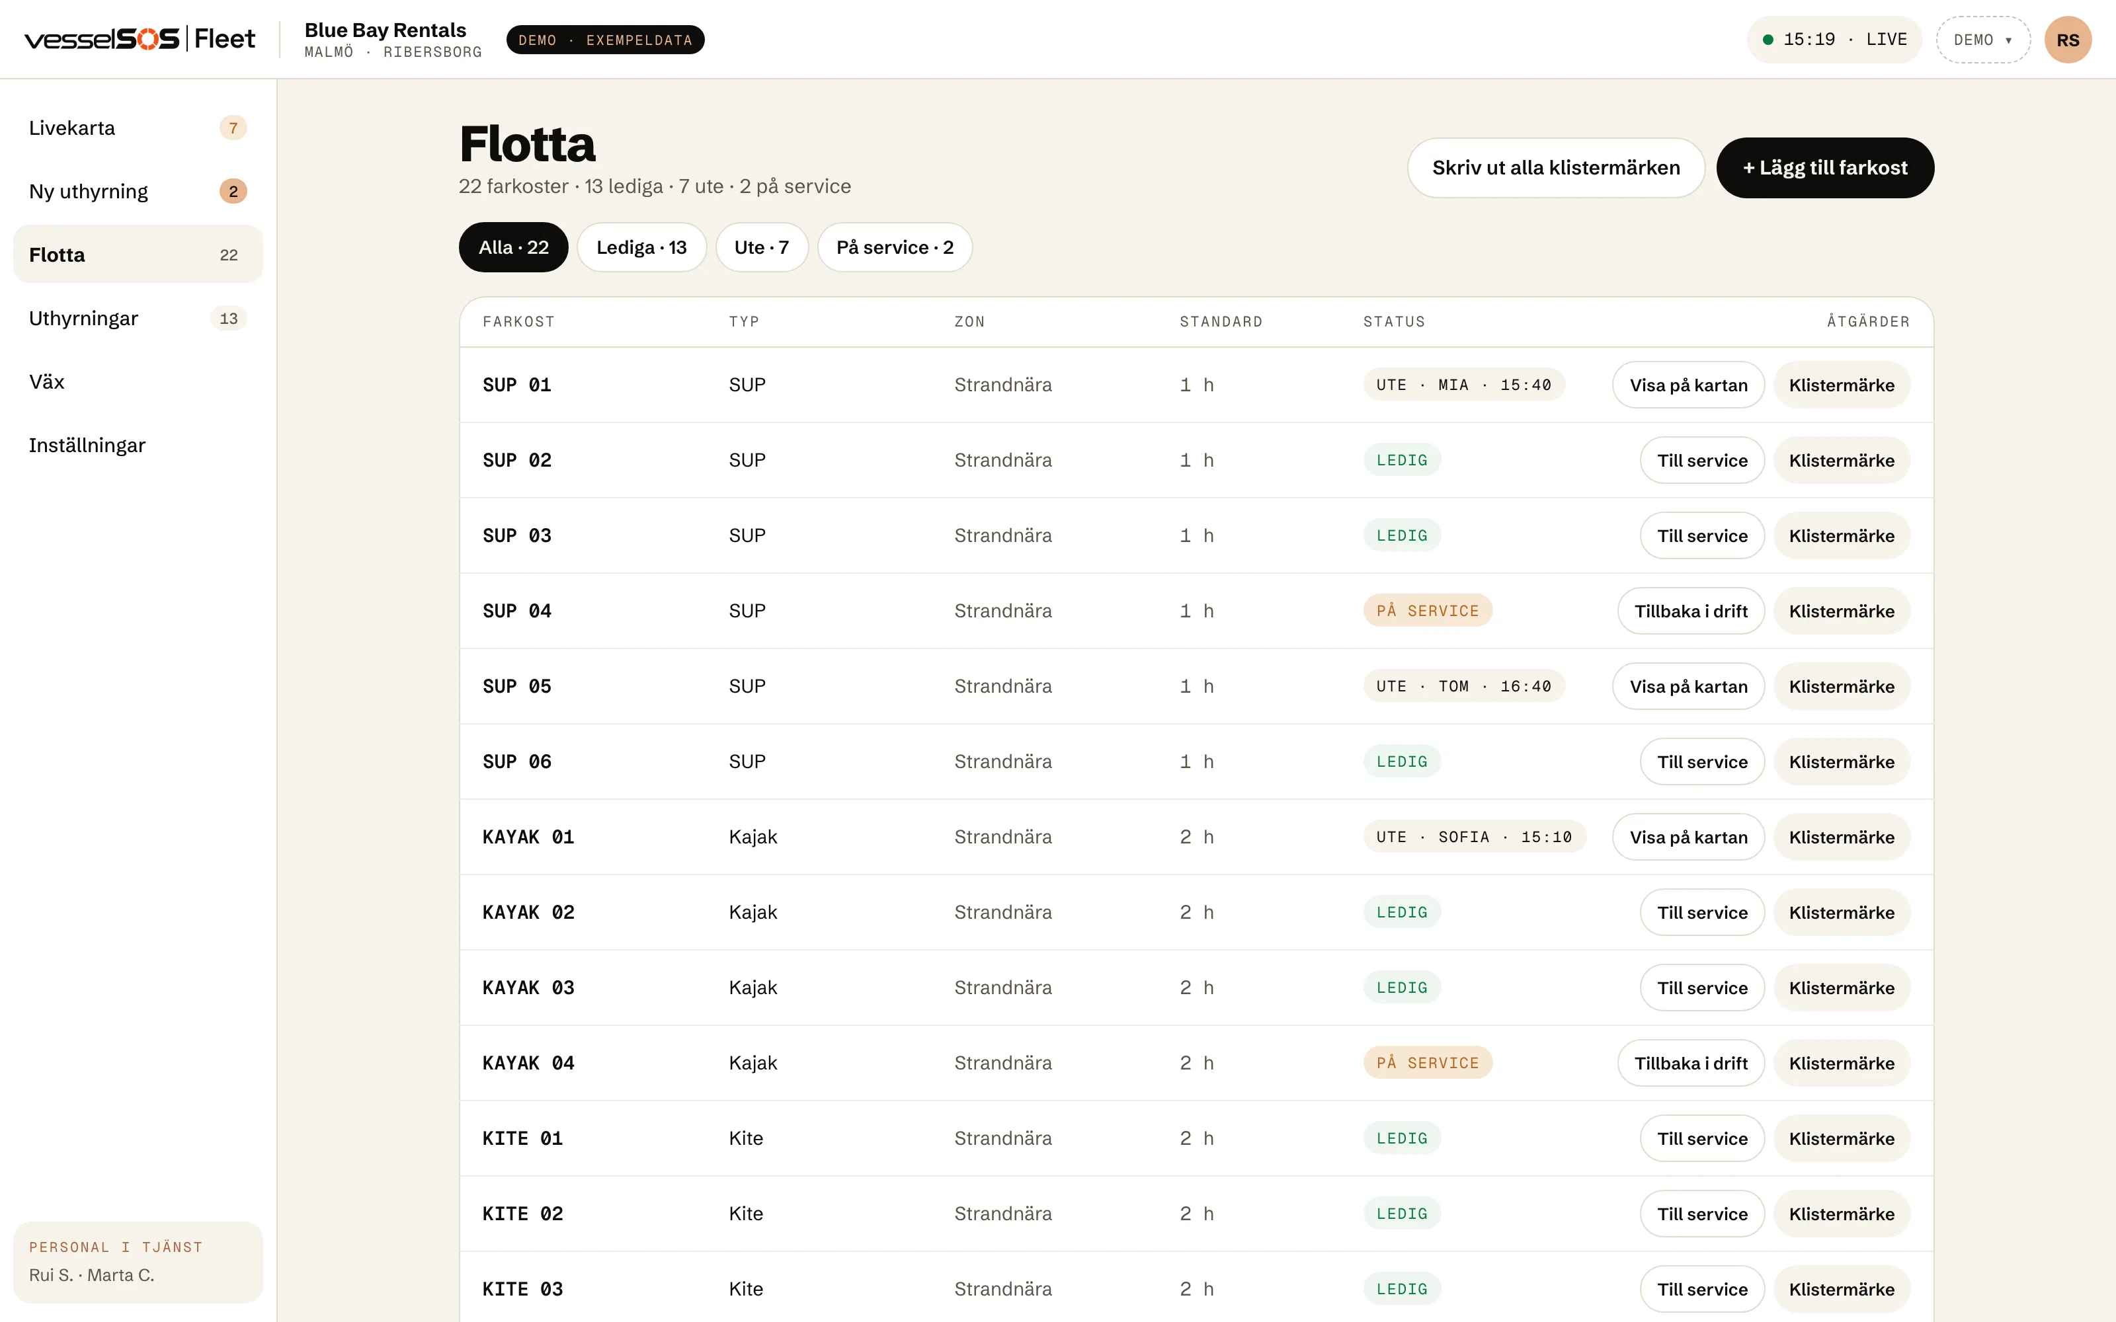Show SUP 05 on the map
The width and height of the screenshot is (2116, 1322).
(1688, 686)
